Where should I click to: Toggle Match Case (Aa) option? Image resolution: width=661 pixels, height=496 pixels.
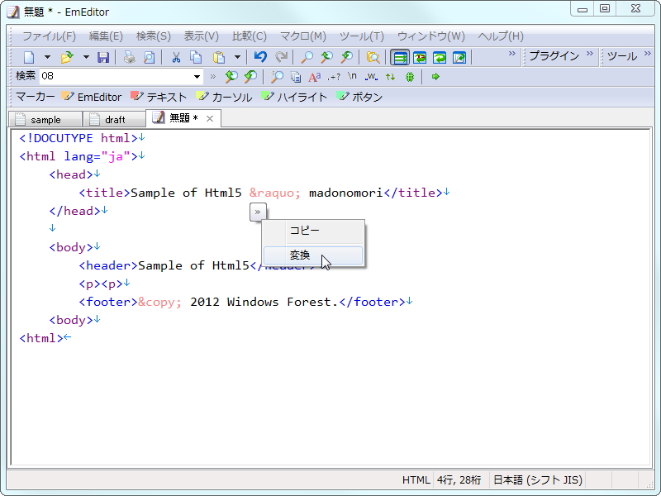315,77
